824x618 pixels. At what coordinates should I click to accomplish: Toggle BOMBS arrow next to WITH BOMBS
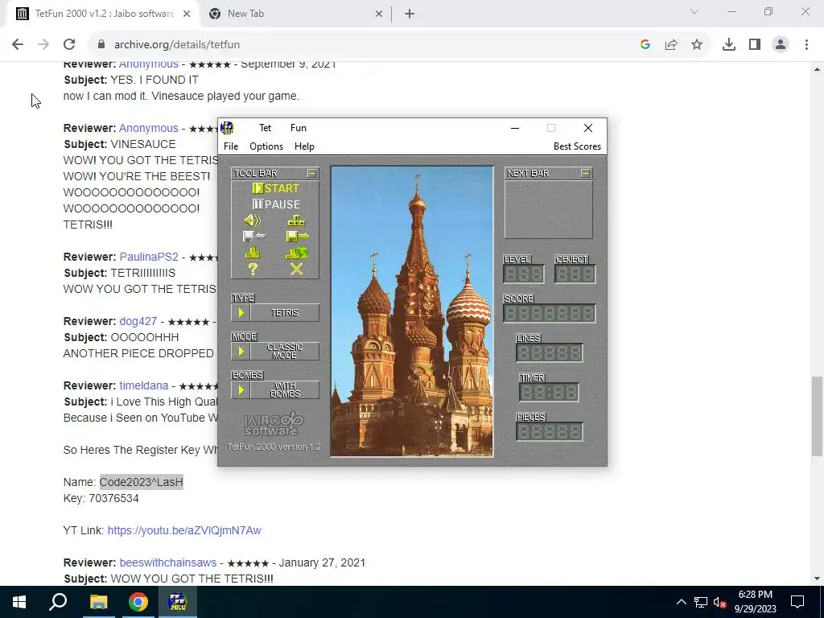[x=241, y=390]
